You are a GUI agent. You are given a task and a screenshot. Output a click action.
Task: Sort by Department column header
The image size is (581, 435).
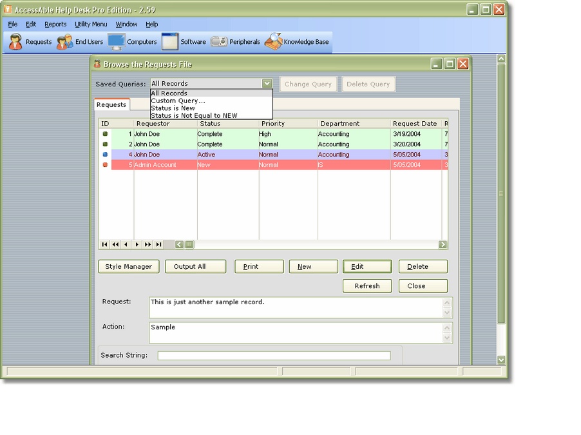pyautogui.click(x=354, y=124)
